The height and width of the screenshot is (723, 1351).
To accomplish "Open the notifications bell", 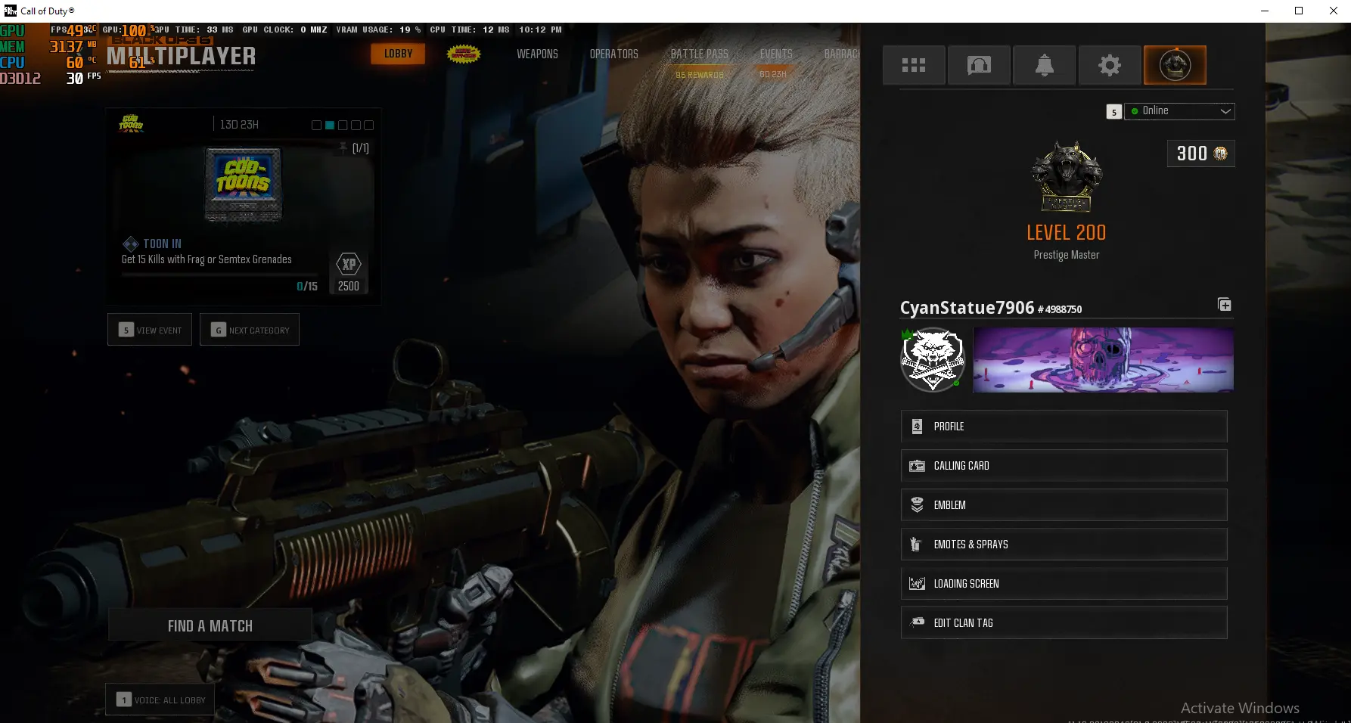I will click(x=1045, y=66).
